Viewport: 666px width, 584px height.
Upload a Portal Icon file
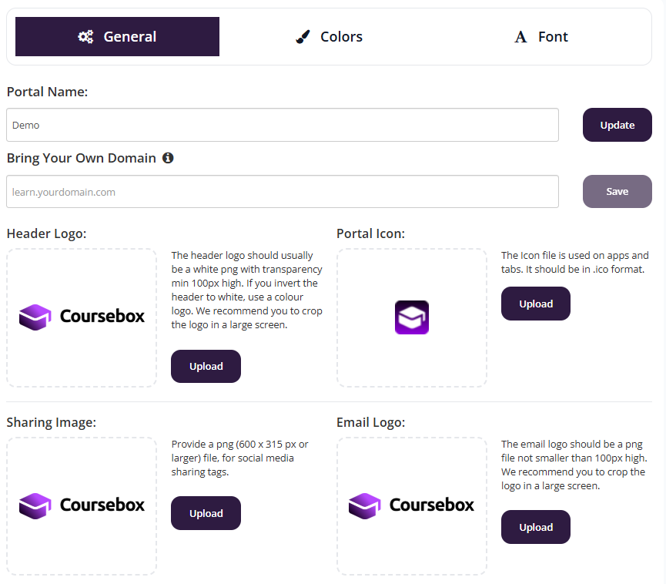click(535, 304)
